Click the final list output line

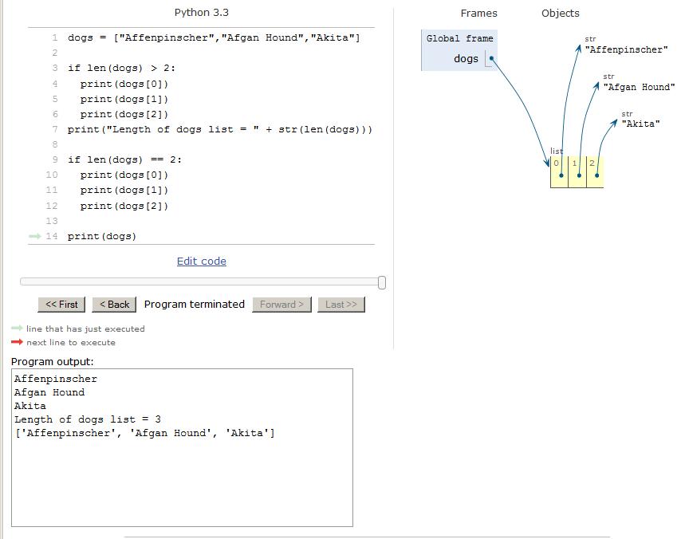pyautogui.click(x=144, y=433)
